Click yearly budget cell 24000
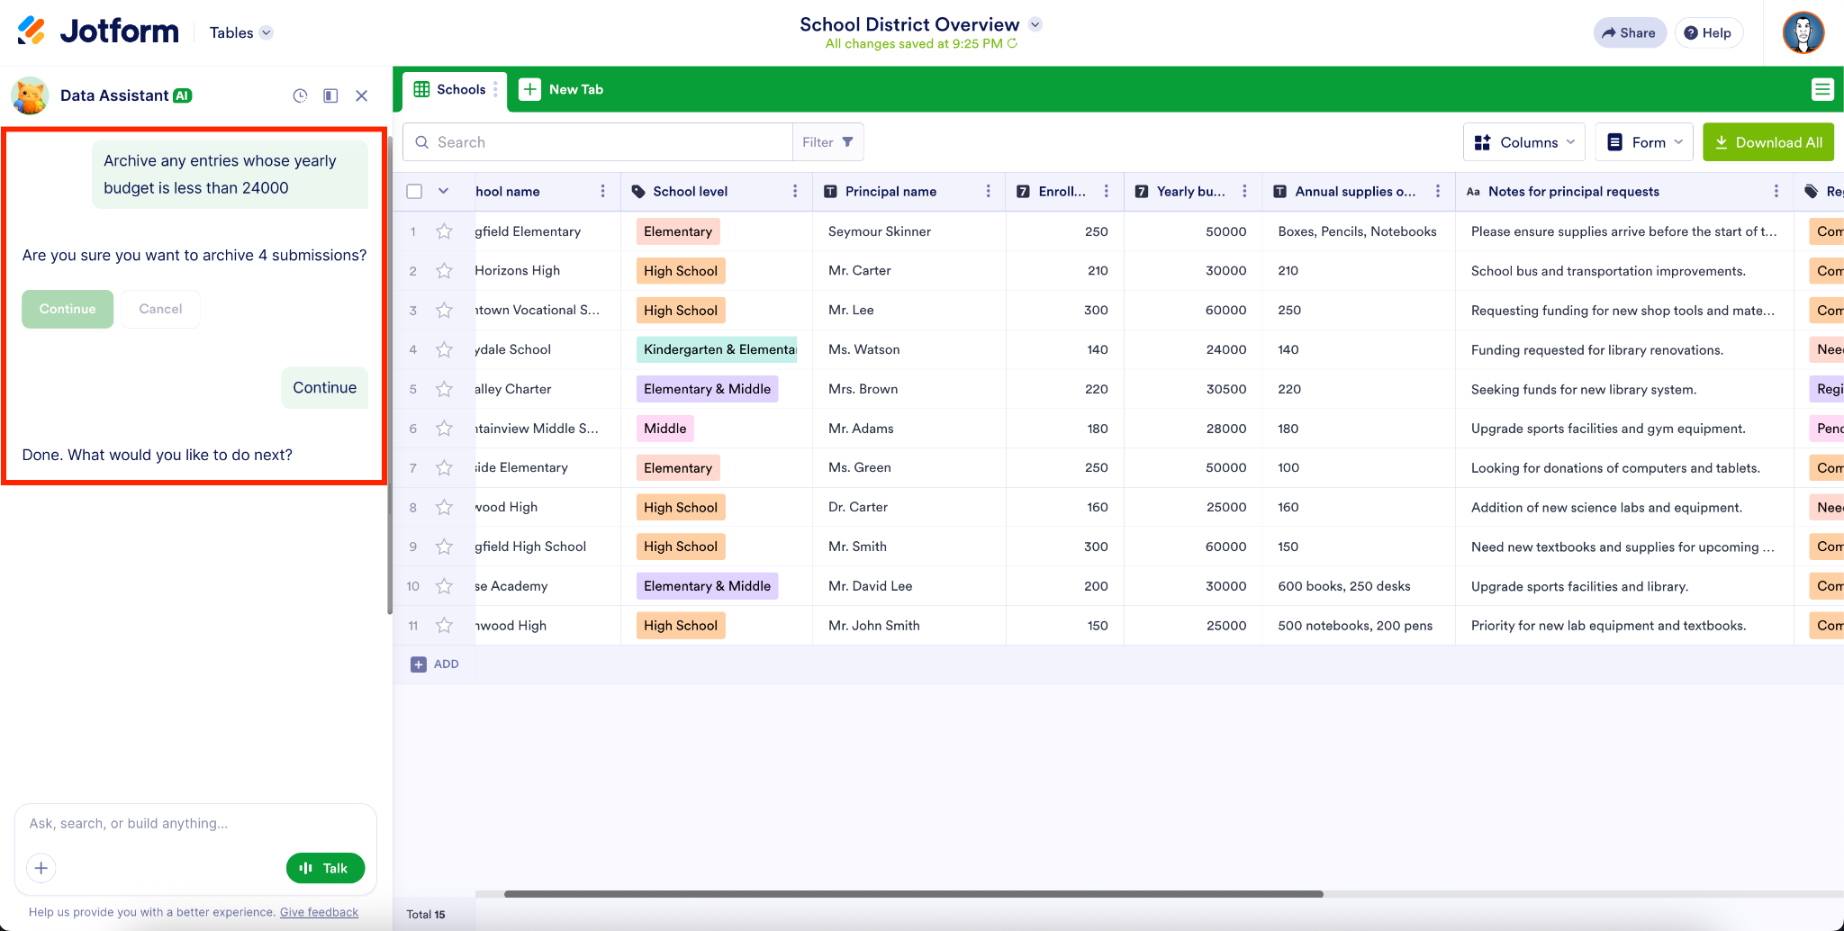Image resolution: width=1844 pixels, height=931 pixels. point(1193,349)
